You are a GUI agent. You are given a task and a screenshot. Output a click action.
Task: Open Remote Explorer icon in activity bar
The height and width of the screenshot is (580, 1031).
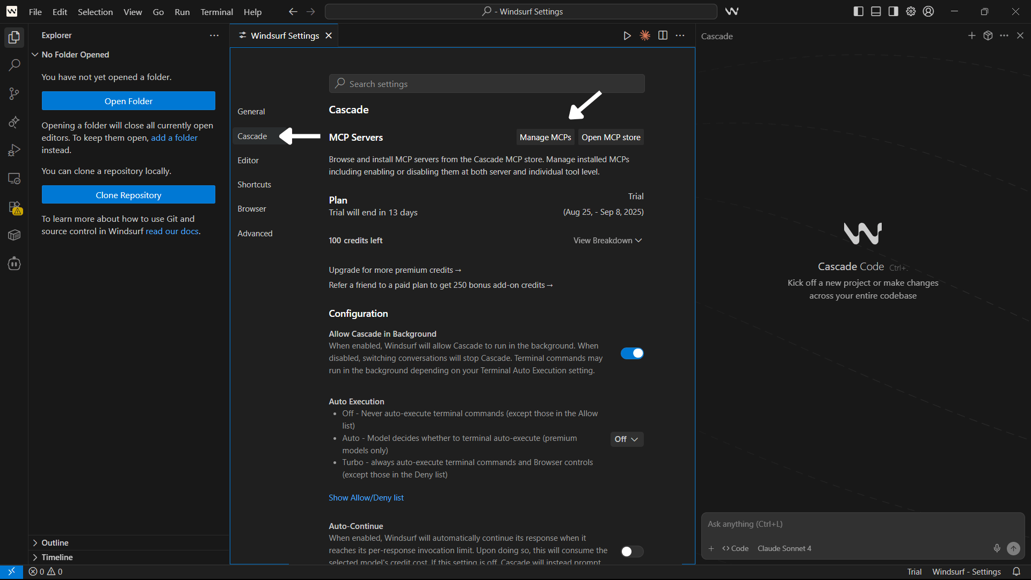[14, 179]
